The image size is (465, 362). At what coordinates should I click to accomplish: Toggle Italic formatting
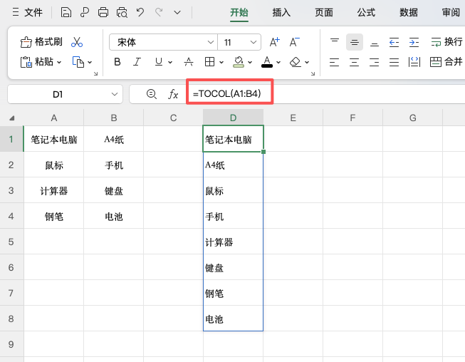(137, 62)
